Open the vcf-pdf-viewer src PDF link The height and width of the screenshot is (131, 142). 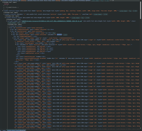tap(52, 21)
